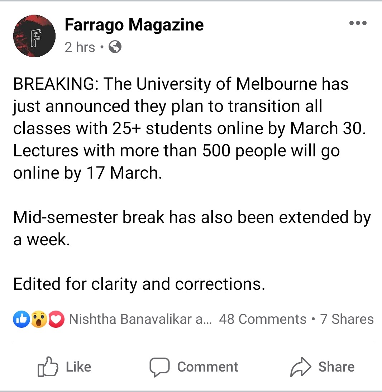View reactions by Nishtha Banavalikar and others
382x392 pixels.
tap(140, 319)
